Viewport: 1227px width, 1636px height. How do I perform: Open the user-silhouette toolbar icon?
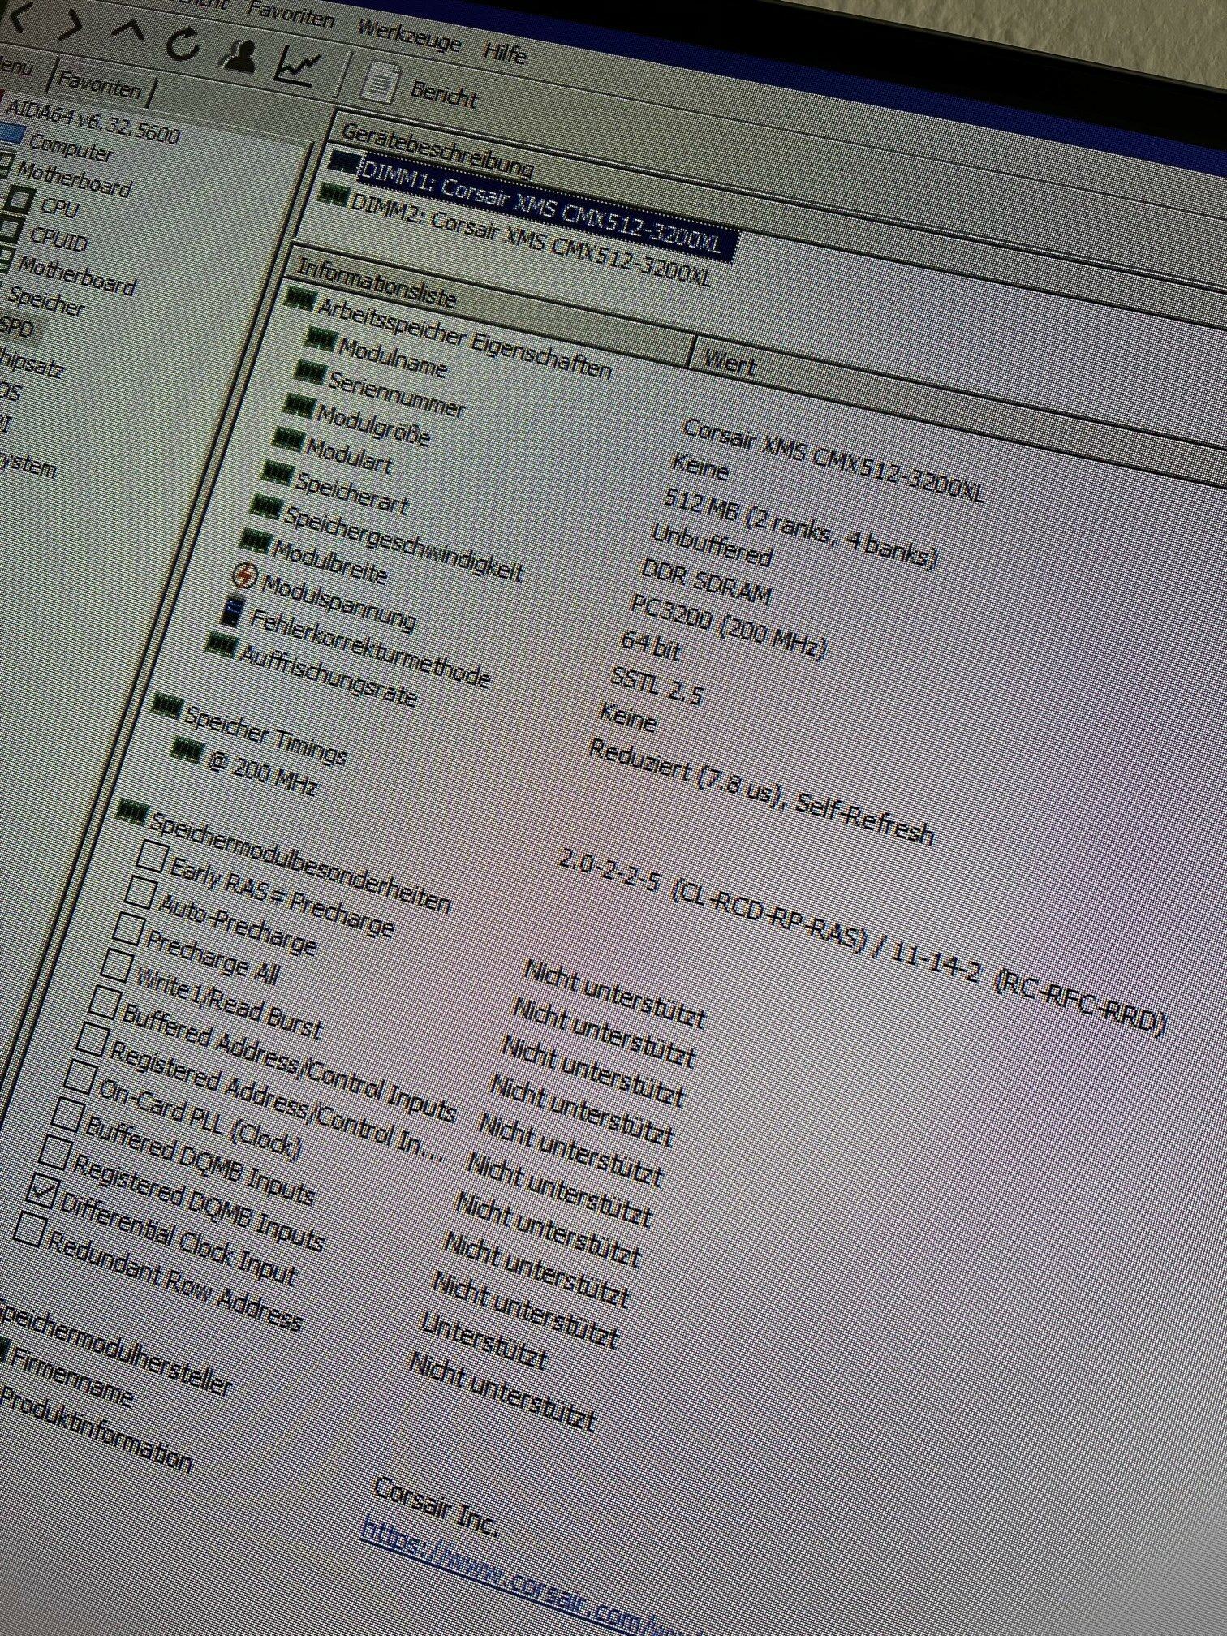pos(237,55)
